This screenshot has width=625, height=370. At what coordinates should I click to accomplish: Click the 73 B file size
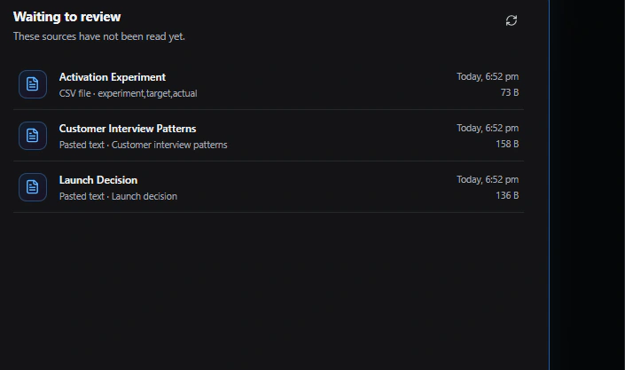point(510,92)
